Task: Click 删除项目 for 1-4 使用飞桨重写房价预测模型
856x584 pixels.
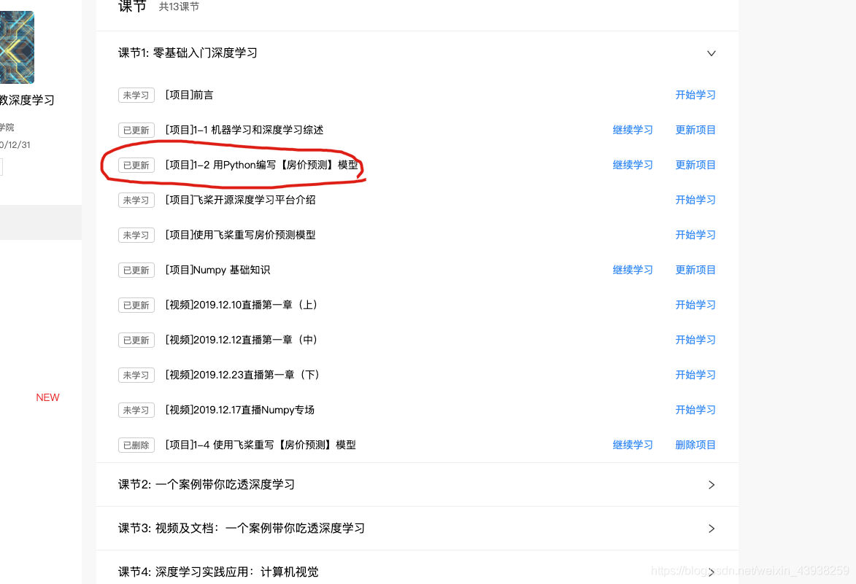Action: [x=695, y=445]
